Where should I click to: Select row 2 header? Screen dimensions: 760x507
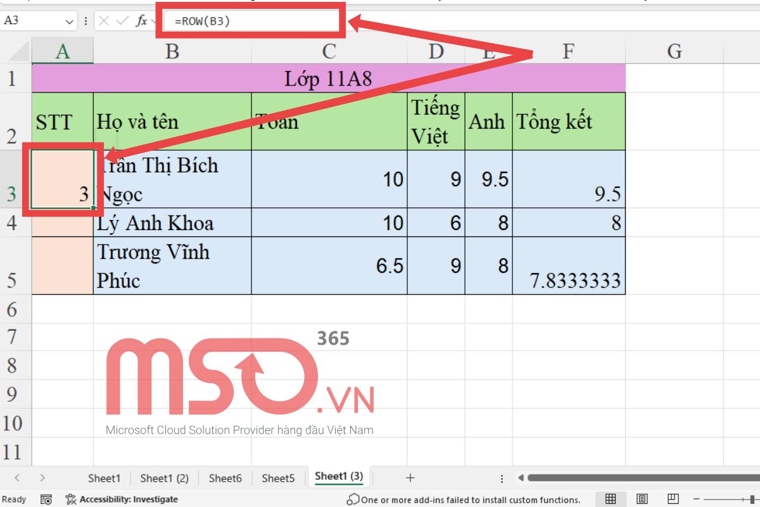point(15,122)
